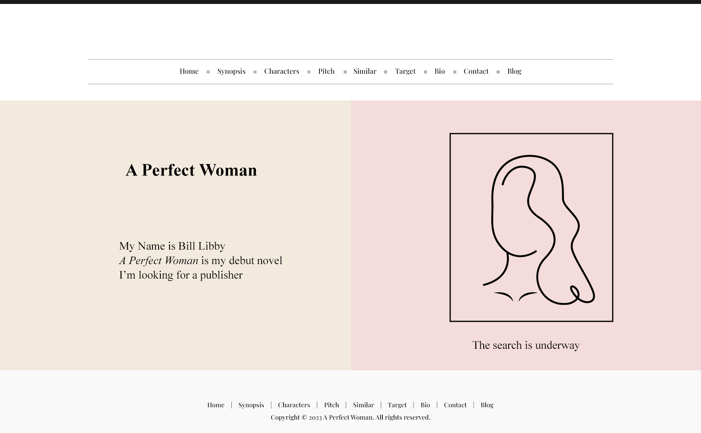The width and height of the screenshot is (701, 433).
Task: Navigate to Target in the top menu
Action: pos(405,71)
